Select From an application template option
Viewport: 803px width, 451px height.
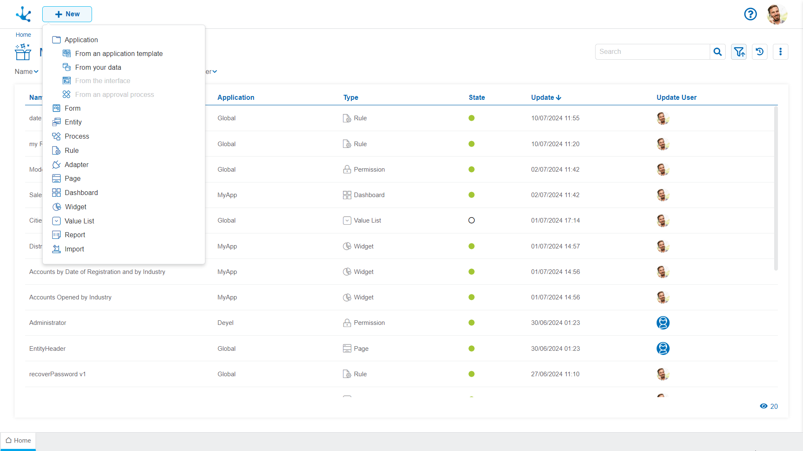point(119,53)
